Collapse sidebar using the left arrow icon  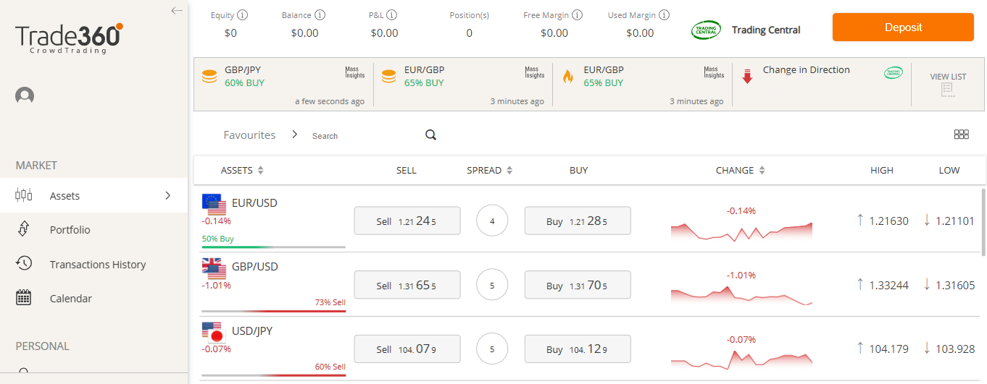pyautogui.click(x=177, y=10)
